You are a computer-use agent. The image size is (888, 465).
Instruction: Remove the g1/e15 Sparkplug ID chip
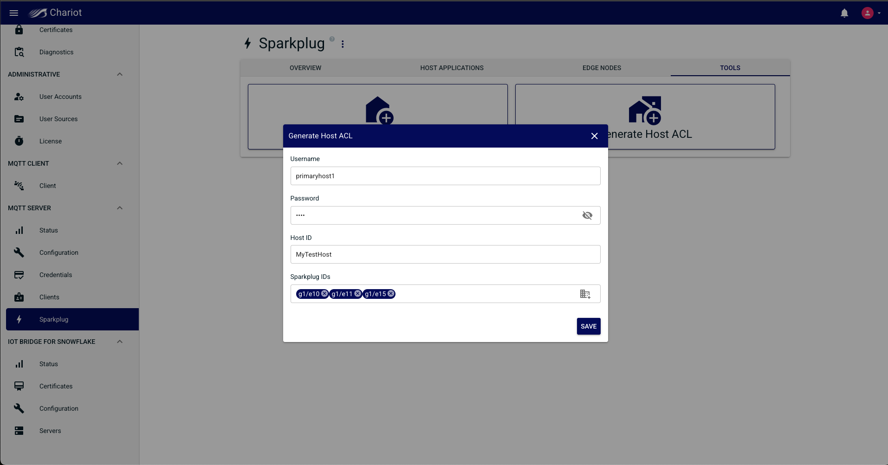tap(391, 294)
